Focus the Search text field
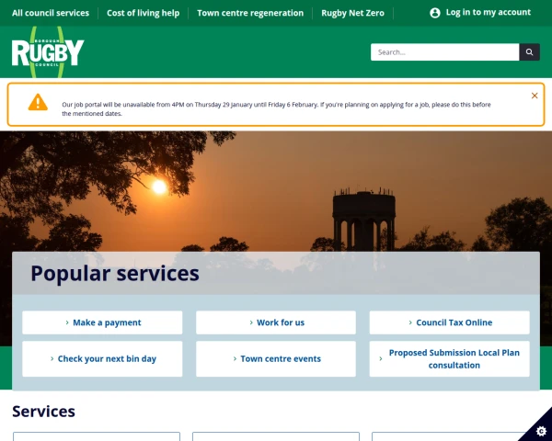This screenshot has width=552, height=441. pos(444,52)
